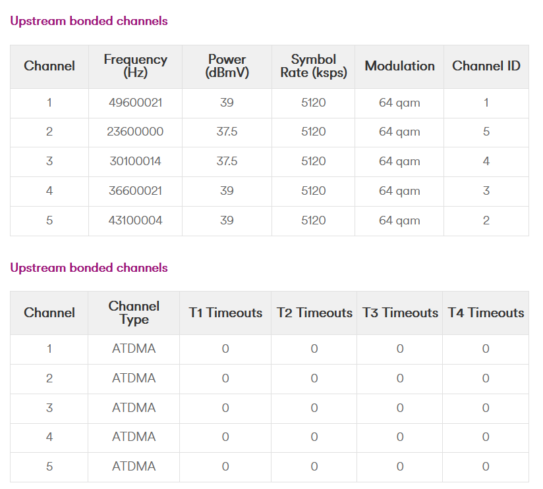This screenshot has width=543, height=489.
Task: Select the T2 Timeouts column header
Action: coord(314,313)
